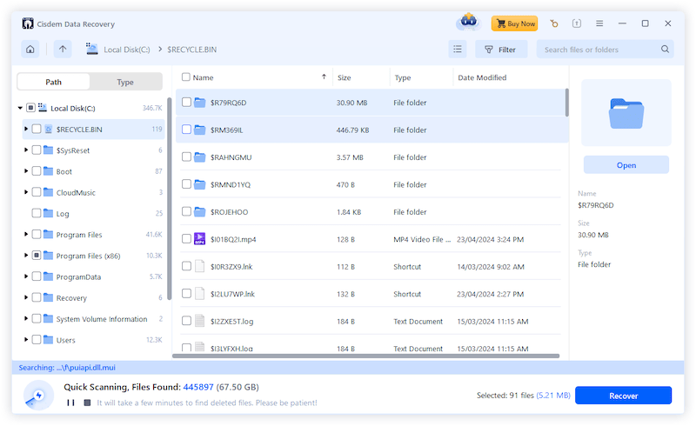The height and width of the screenshot is (426, 696).
Task: Click the Recover button
Action: pyautogui.click(x=623, y=396)
